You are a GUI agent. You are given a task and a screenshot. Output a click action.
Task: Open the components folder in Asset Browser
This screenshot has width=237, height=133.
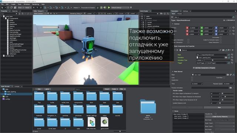coord(78,96)
